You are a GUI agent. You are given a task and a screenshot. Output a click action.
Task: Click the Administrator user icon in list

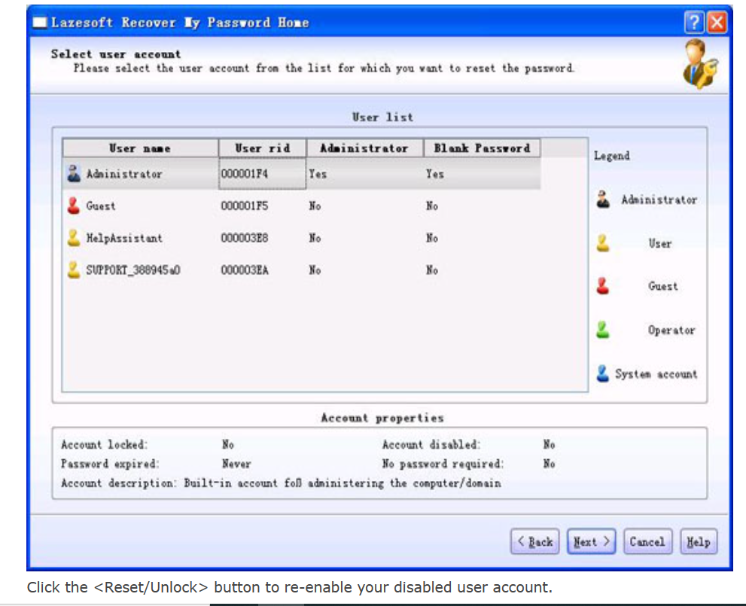73,174
